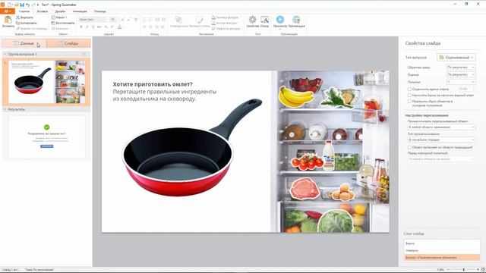
Task: Click the question title Хотите приготовить омлет?
Action: pos(153,84)
